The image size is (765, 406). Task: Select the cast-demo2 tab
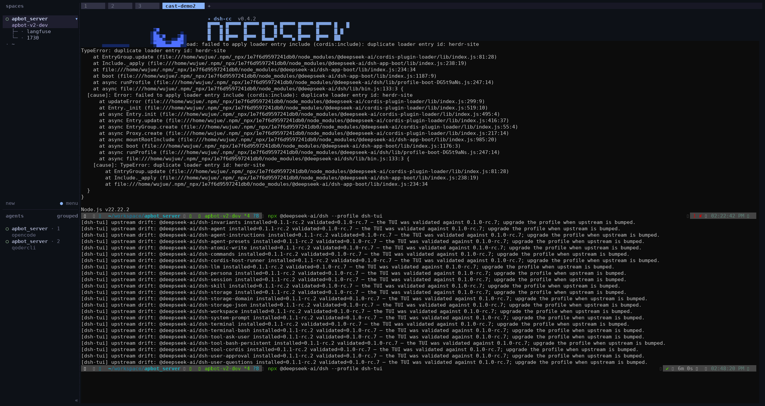(x=183, y=6)
